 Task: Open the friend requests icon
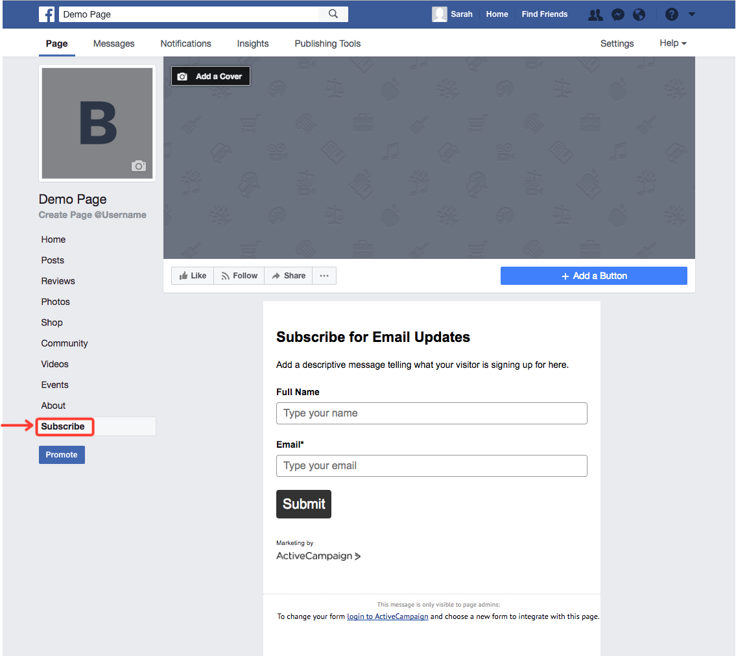(x=595, y=14)
